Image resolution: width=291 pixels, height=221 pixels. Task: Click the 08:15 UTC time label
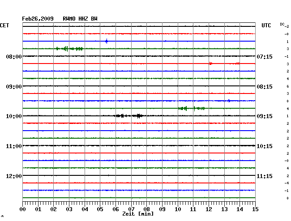(265, 87)
